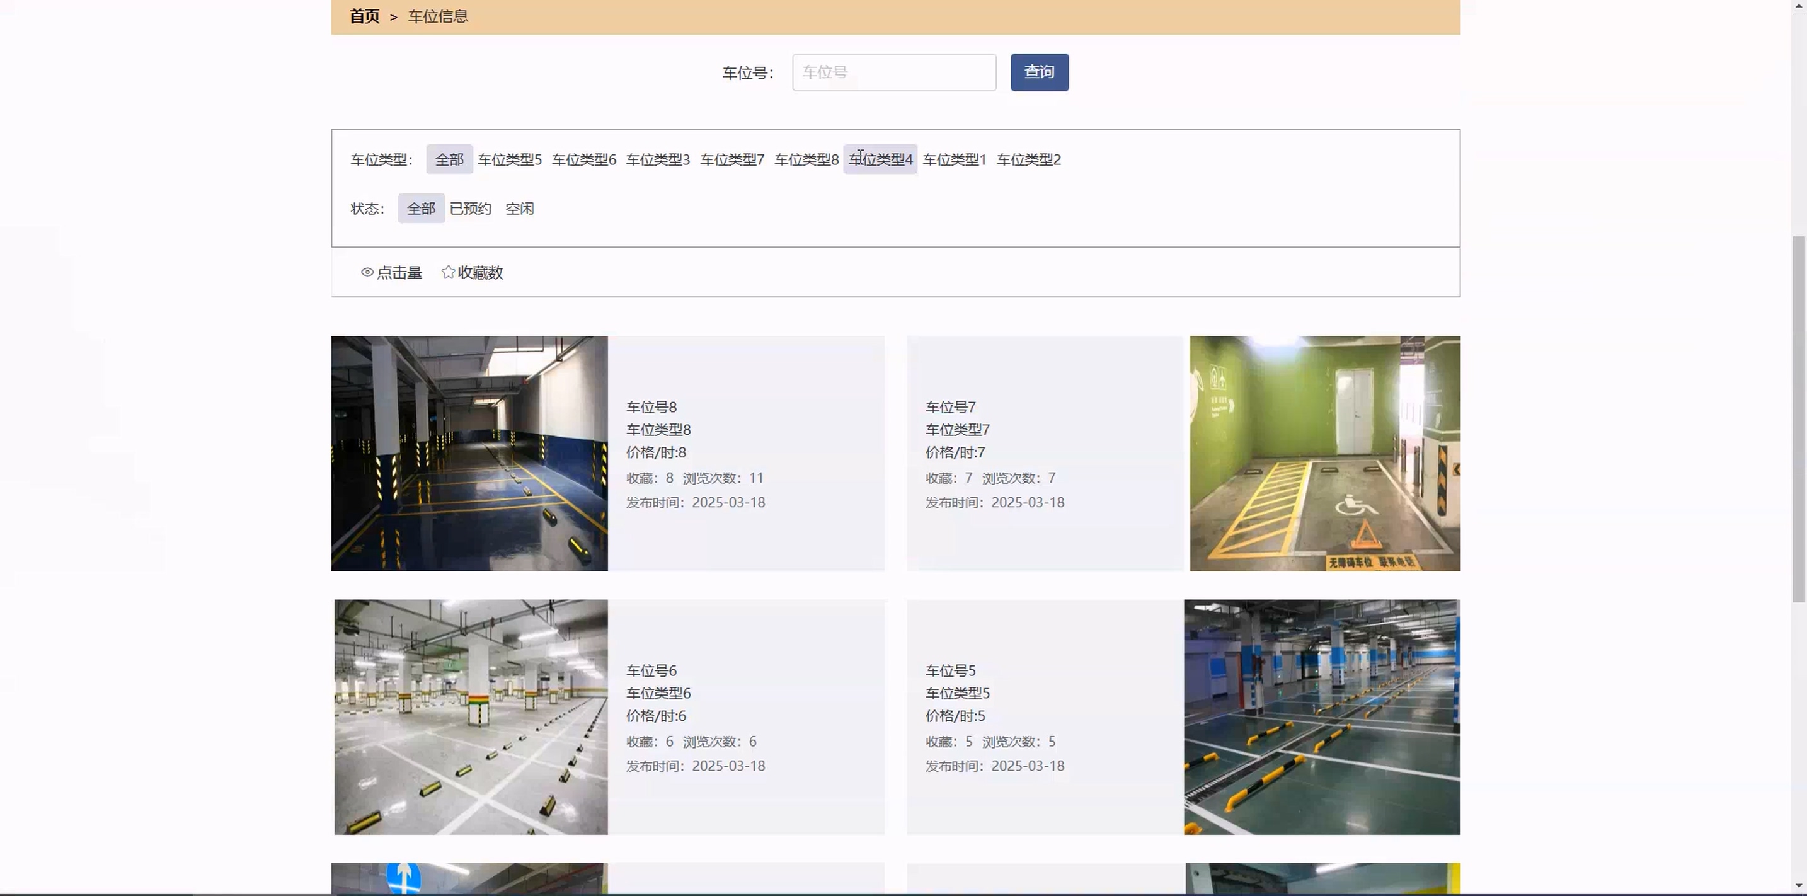Open the 车位号7 accessible parking thumbnail
Screen dimensions: 1807x896
point(1324,453)
